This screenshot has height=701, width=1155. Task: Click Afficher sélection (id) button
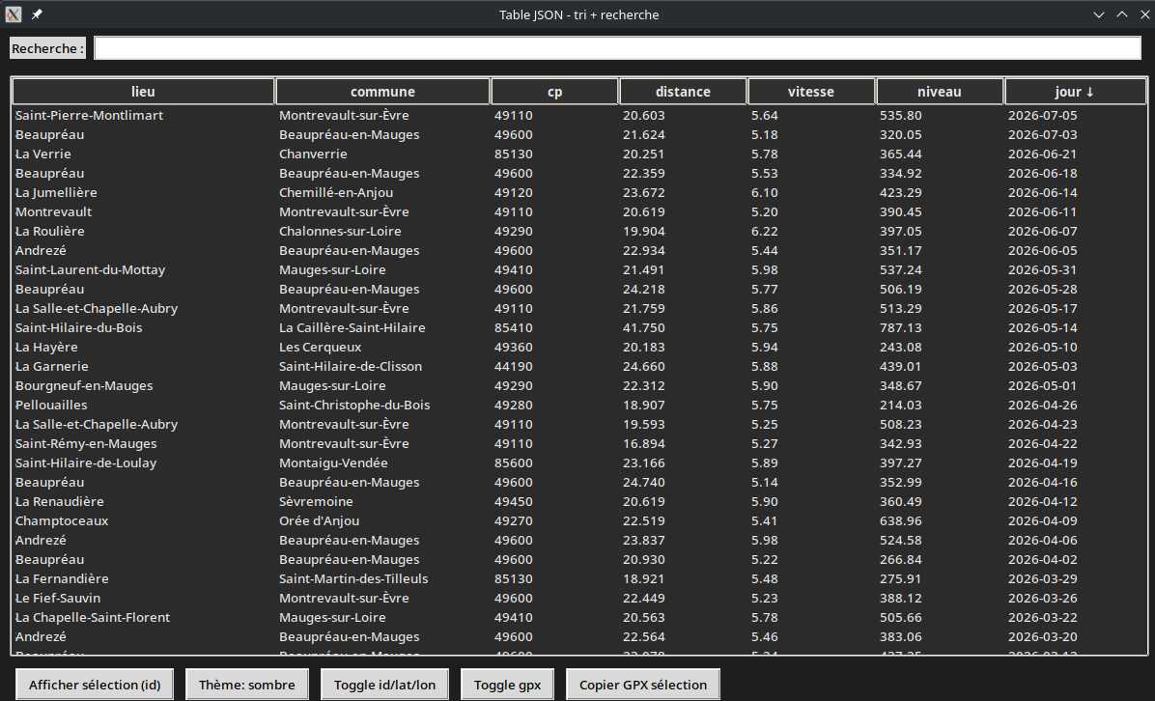[95, 685]
